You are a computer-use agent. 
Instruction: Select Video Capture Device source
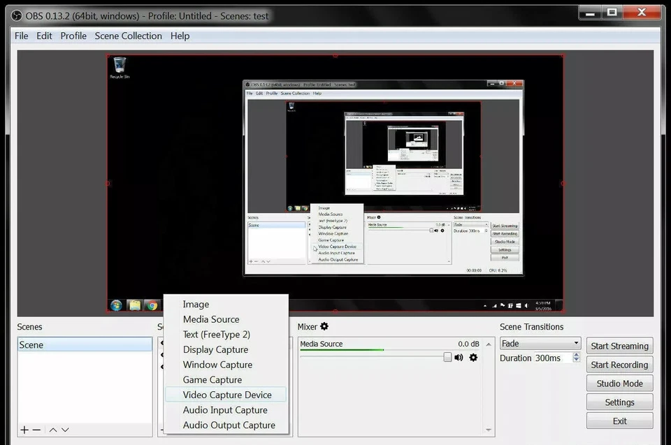[x=226, y=395]
